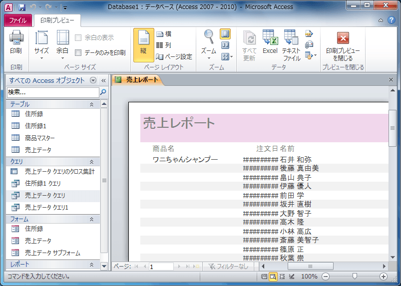
Task: Click the zoom slider handle
Action: point(355,276)
